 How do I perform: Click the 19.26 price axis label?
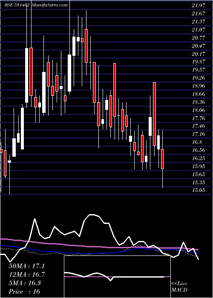(x=199, y=78)
